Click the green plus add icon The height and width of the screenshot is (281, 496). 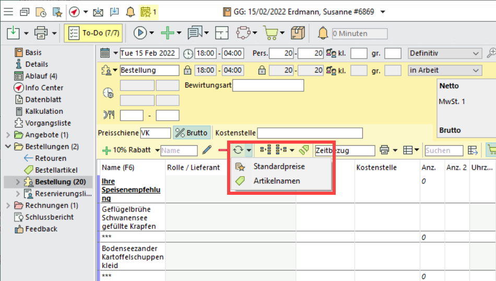[x=167, y=33]
